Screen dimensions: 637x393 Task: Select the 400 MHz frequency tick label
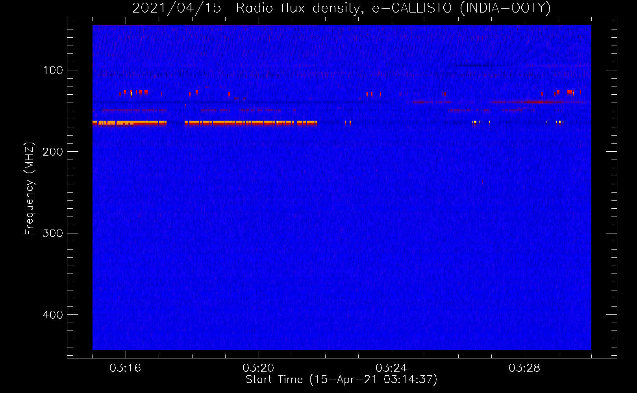tap(53, 315)
